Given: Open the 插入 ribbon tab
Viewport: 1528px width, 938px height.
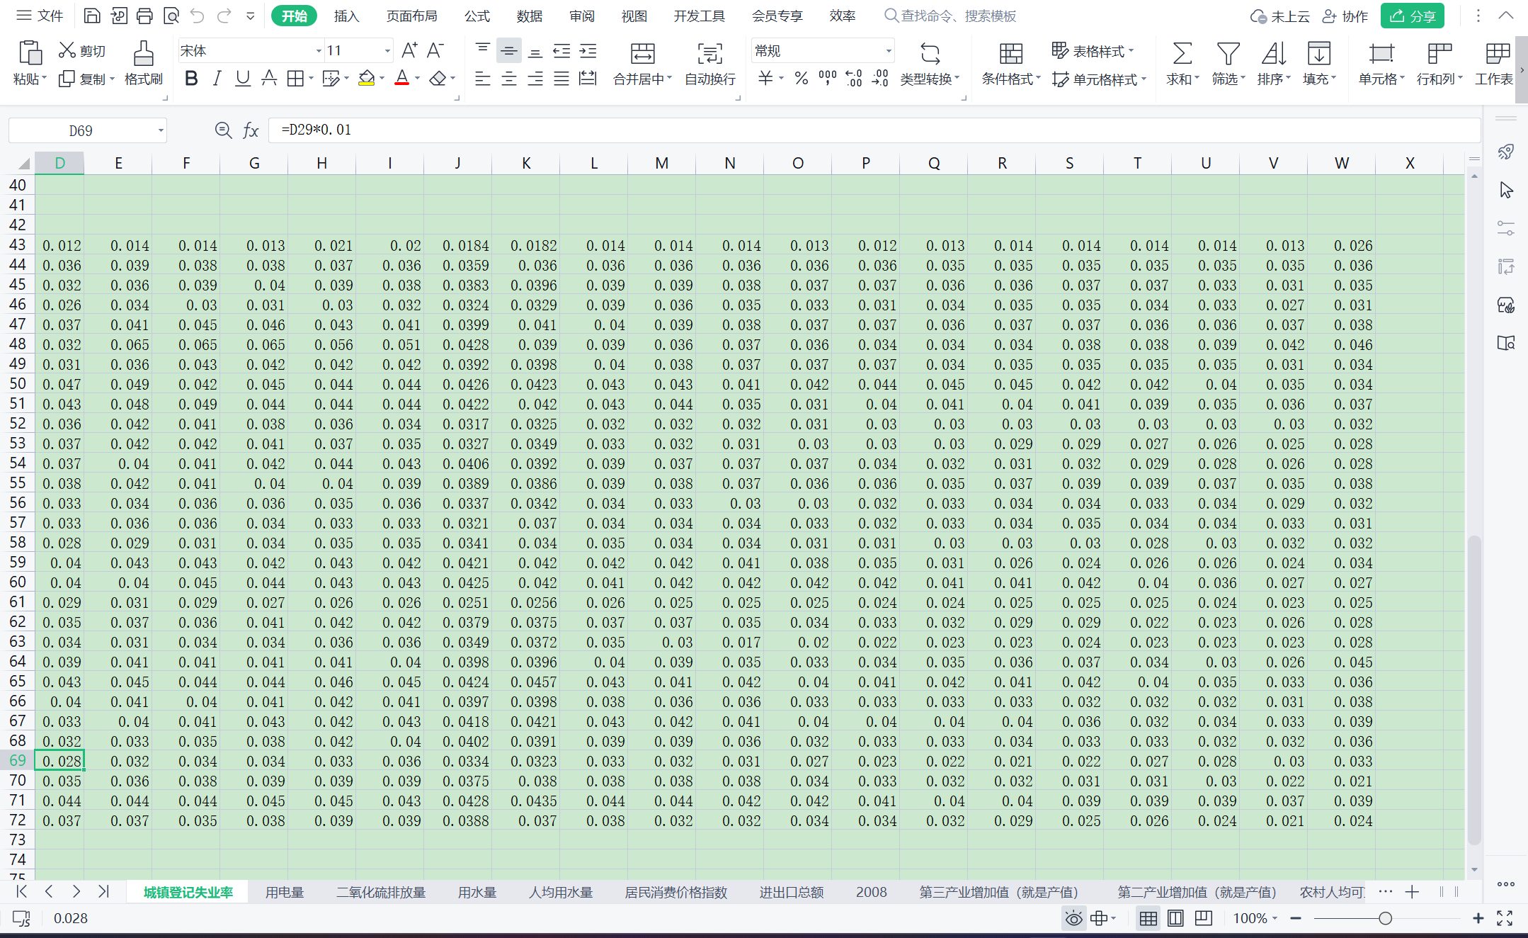Looking at the screenshot, I should tap(346, 16).
